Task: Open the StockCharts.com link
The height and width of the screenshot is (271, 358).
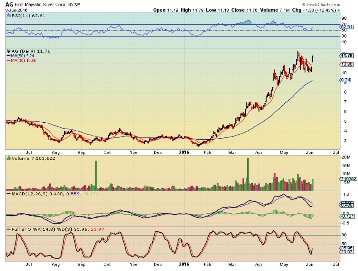Action: [x=321, y=5]
